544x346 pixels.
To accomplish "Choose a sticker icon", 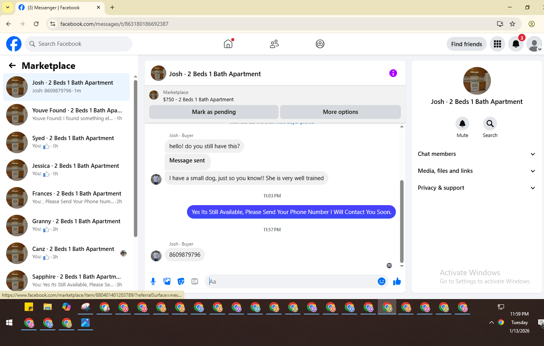I will pos(181,281).
